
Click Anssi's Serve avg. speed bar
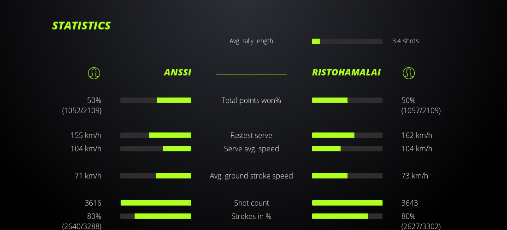click(x=156, y=149)
